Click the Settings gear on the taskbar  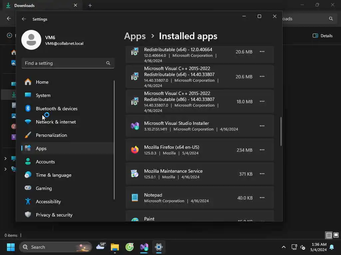tap(159, 247)
